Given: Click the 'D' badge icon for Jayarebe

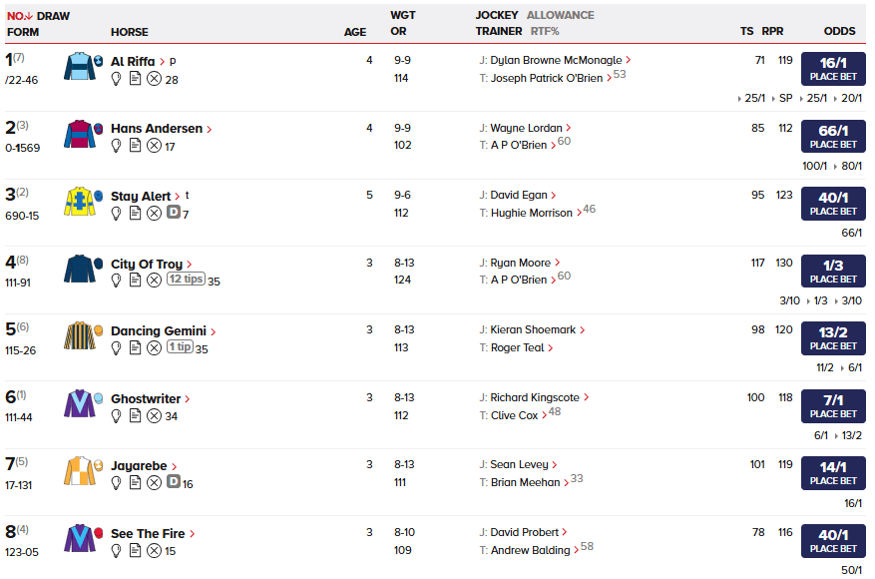Looking at the screenshot, I should pyautogui.click(x=173, y=483).
